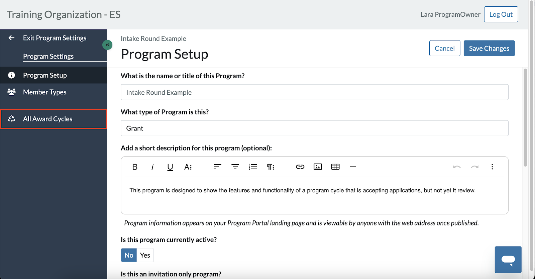Insert a hyperlink in the description
The image size is (535, 279).
point(300,167)
